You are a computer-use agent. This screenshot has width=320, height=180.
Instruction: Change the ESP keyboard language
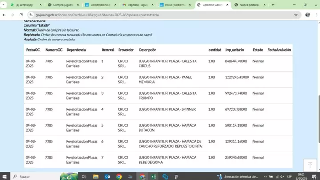[x=289, y=176]
